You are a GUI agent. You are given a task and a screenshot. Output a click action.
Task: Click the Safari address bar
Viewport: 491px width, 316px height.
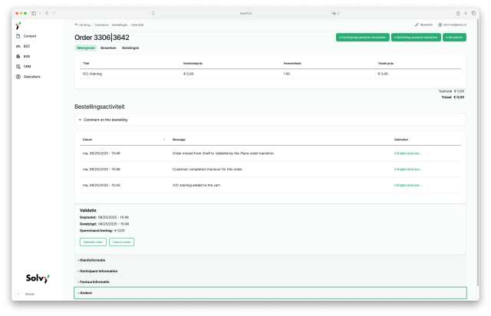pyautogui.click(x=245, y=13)
